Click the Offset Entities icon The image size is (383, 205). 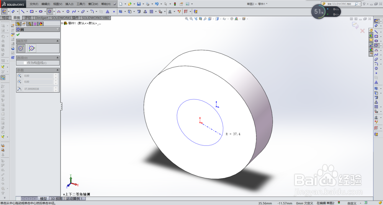click(x=139, y=11)
